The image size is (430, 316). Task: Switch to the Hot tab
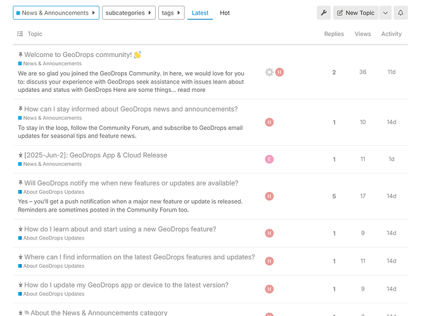pos(225,13)
